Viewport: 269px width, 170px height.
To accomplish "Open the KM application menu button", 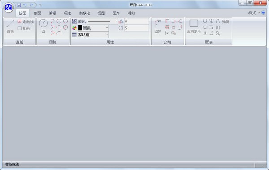I will point(9,7).
